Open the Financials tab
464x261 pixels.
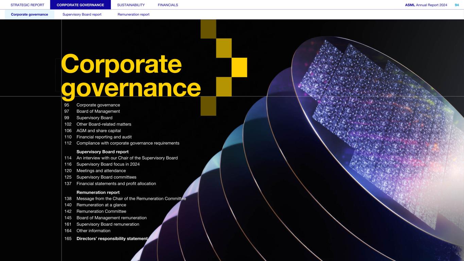168,5
